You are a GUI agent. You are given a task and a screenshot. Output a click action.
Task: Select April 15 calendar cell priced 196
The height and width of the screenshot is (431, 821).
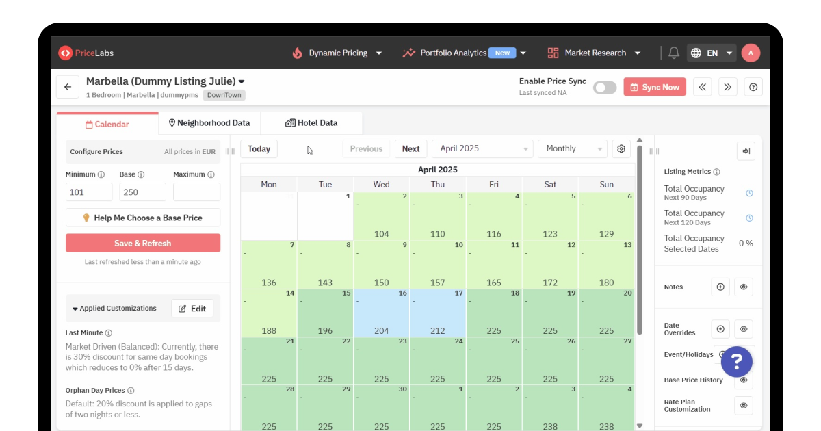point(325,313)
